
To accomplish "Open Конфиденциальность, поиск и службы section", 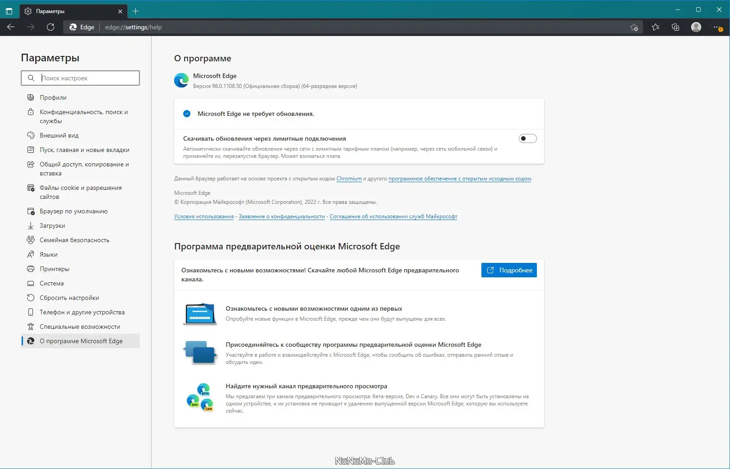I will 80,116.
